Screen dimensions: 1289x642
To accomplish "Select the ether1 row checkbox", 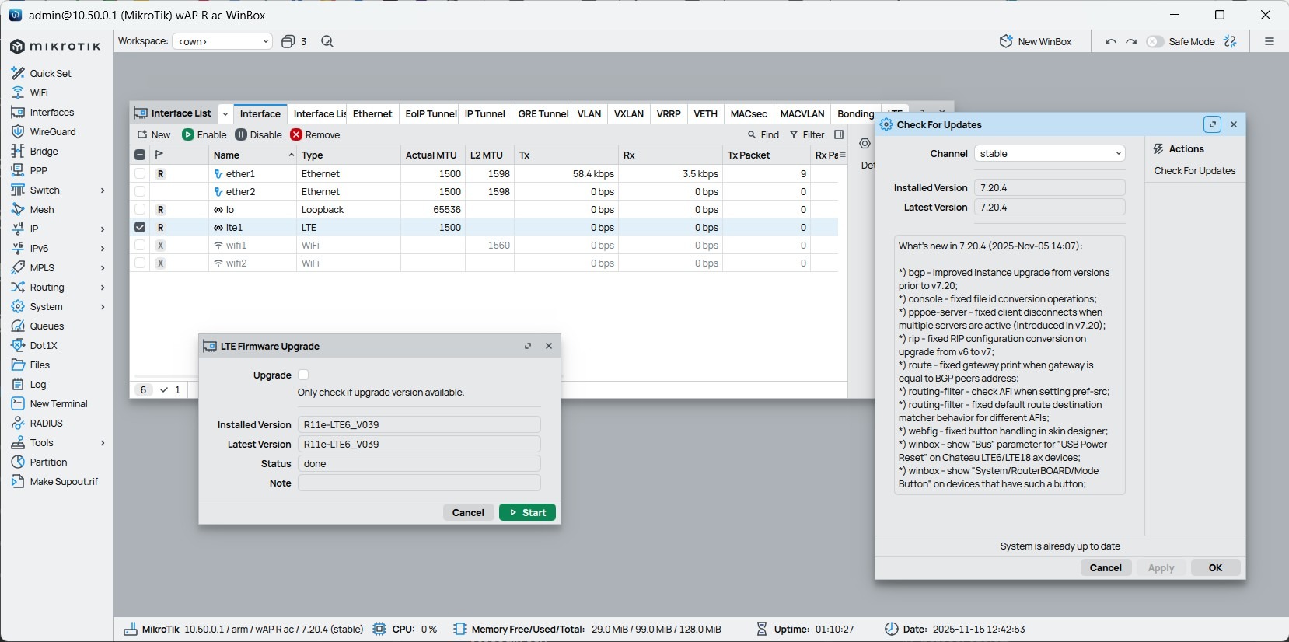I will click(140, 173).
